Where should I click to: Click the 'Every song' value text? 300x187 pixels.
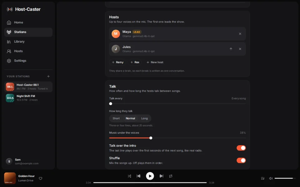coord(238,98)
